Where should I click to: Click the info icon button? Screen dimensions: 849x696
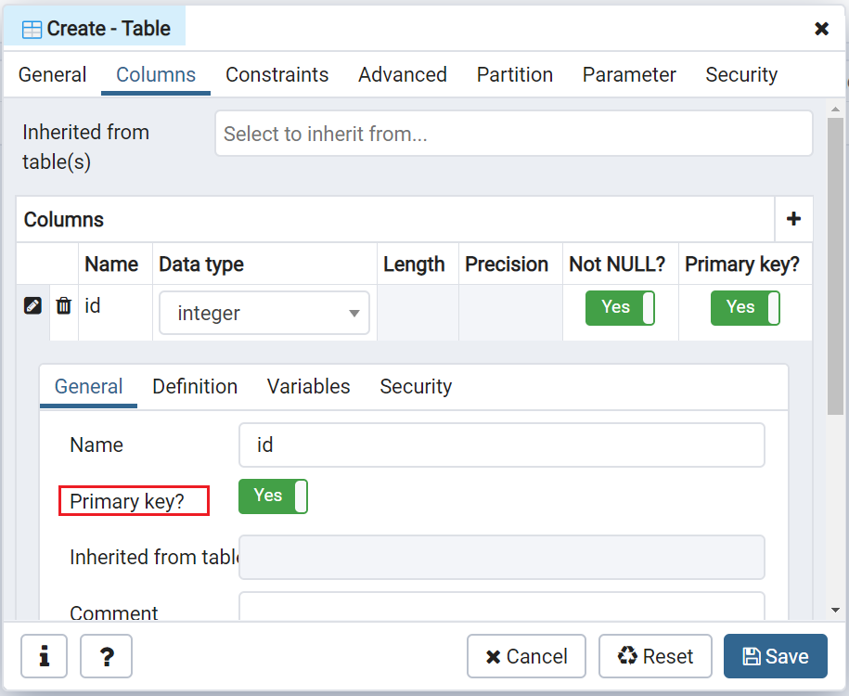click(44, 656)
